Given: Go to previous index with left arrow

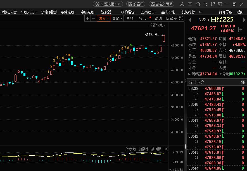Looking at the screenshot, I should tap(190, 20).
